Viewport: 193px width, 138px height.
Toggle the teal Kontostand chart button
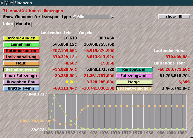pos(134,70)
